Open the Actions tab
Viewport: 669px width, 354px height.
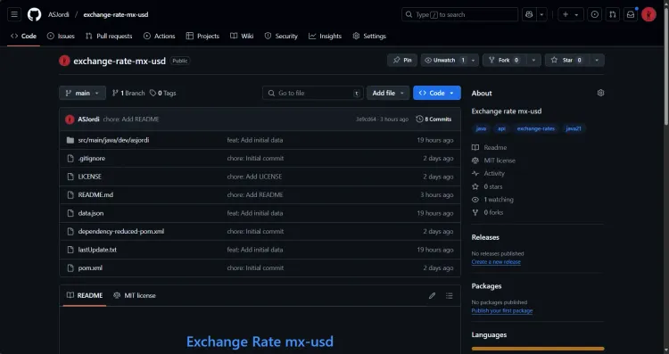[x=159, y=37]
